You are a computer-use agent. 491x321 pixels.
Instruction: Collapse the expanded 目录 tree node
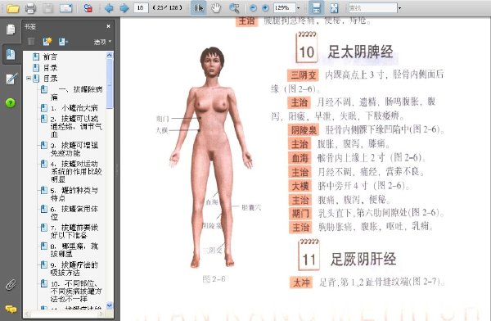point(29,79)
